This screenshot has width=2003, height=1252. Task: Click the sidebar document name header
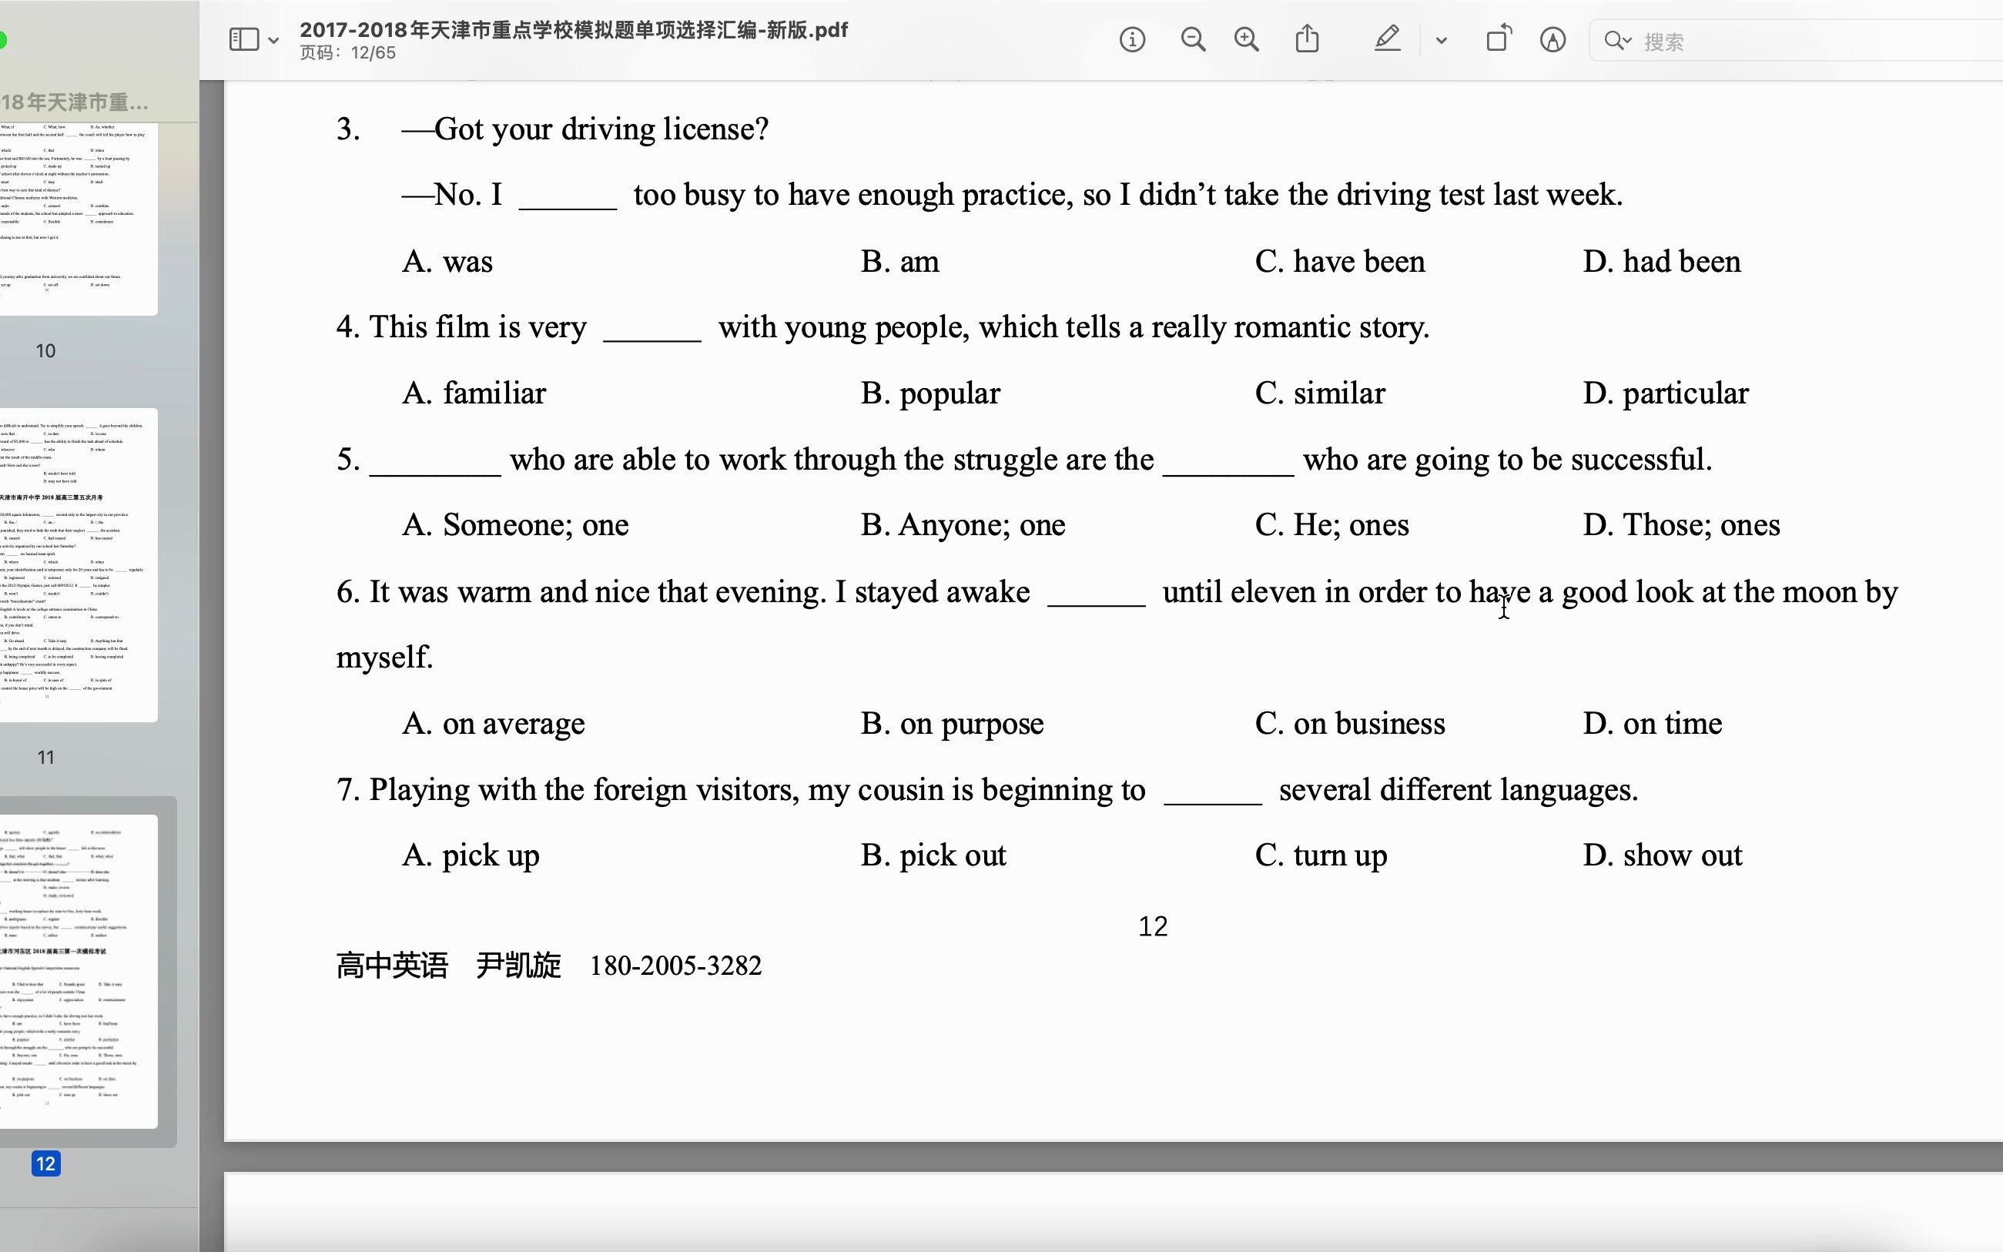tap(75, 102)
